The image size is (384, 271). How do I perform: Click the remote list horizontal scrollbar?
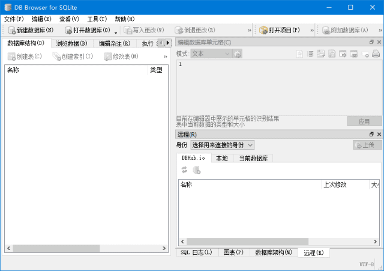(x=247, y=242)
